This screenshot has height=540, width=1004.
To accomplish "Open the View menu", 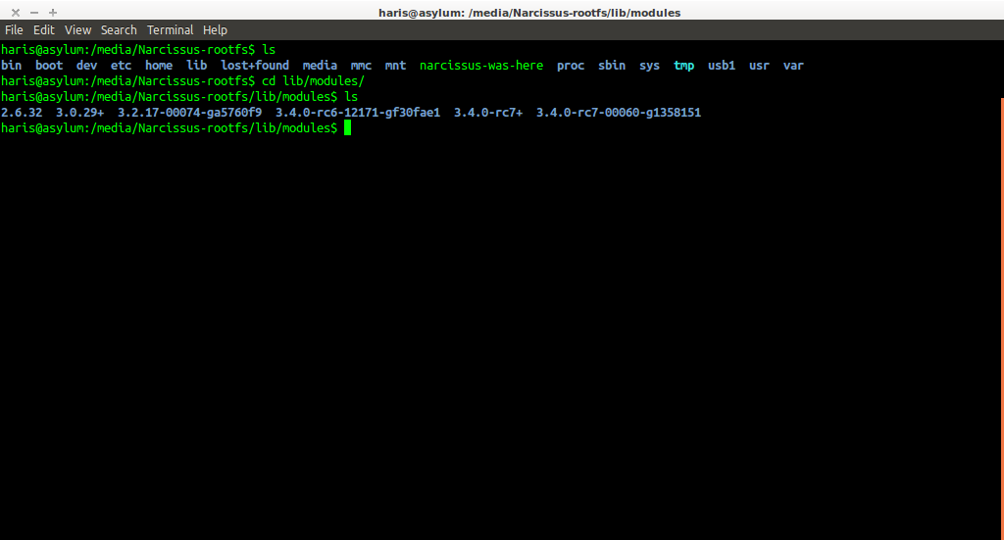I will pos(77,30).
